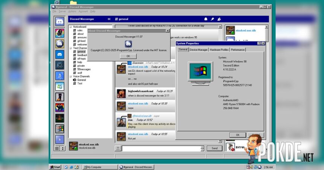This screenshot has width=324, height=170.
Task: Select the second server avatar in sidebar
Action: point(60,33)
